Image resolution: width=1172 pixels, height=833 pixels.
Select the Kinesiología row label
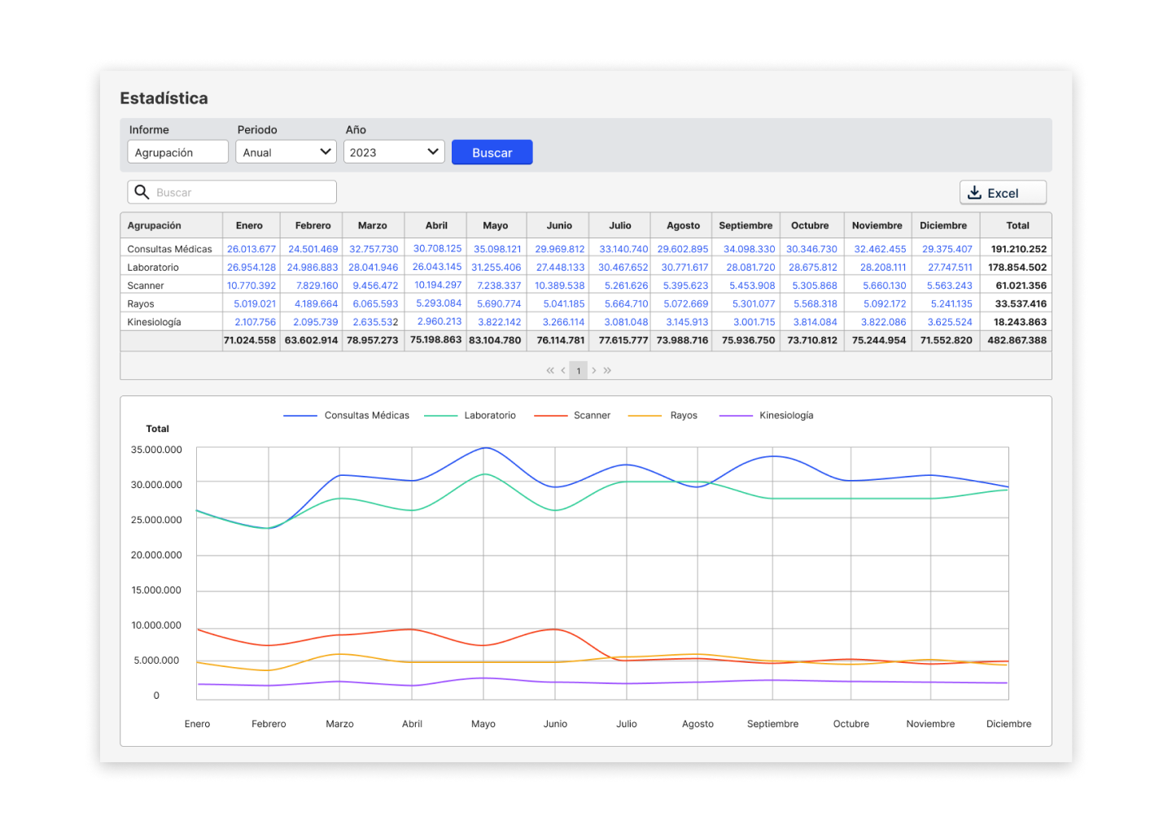pyautogui.click(x=155, y=322)
